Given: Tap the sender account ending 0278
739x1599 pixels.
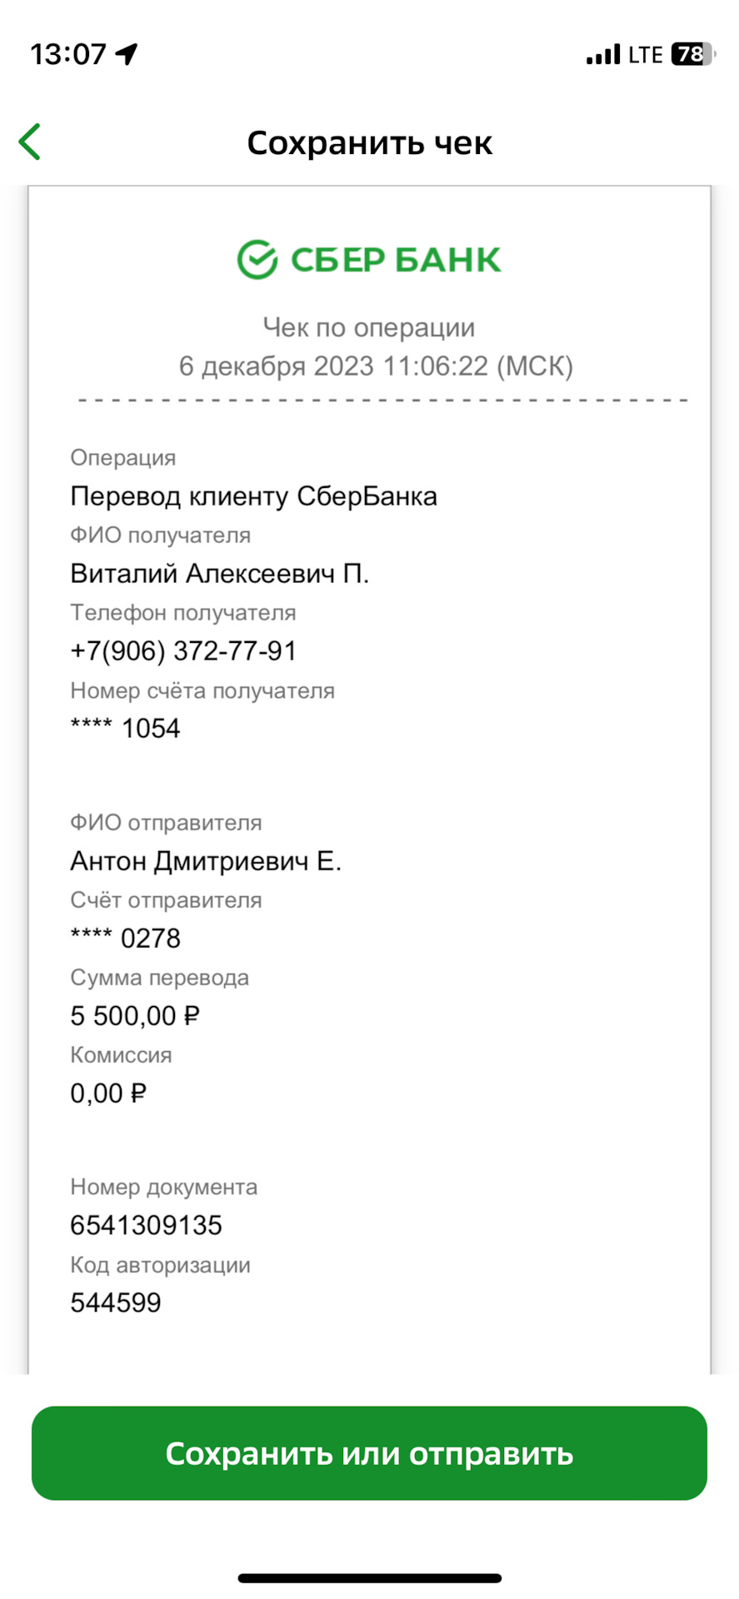Looking at the screenshot, I should pos(126,939).
